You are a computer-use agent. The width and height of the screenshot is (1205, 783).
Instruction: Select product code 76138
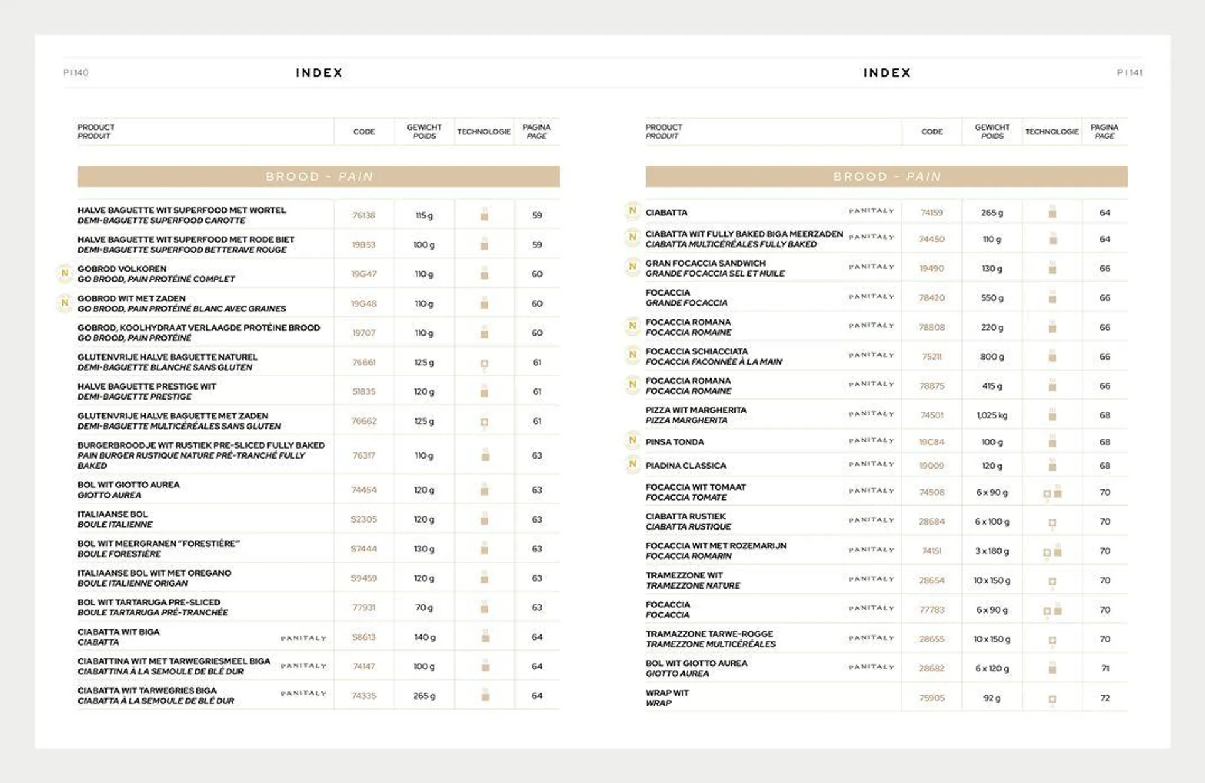pyautogui.click(x=364, y=215)
